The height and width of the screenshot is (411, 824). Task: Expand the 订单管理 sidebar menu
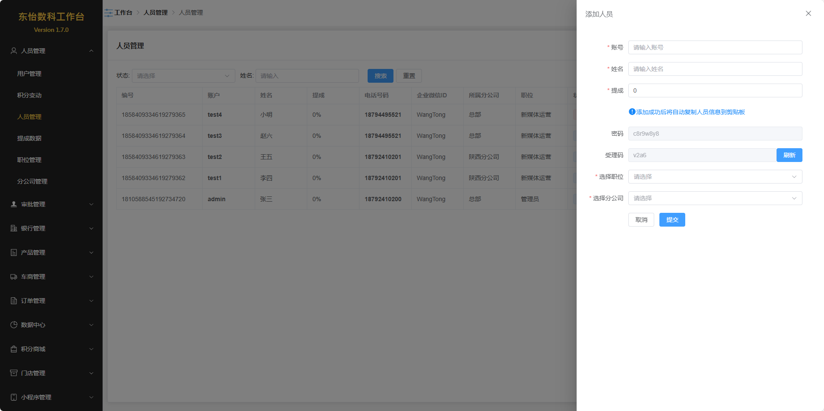pyautogui.click(x=51, y=301)
